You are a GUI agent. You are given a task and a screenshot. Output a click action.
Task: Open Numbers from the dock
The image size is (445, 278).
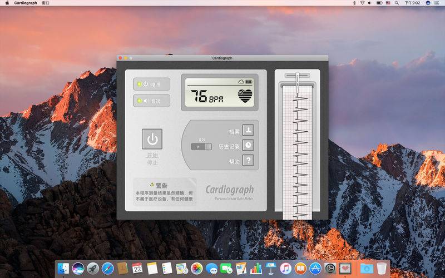coord(256,268)
